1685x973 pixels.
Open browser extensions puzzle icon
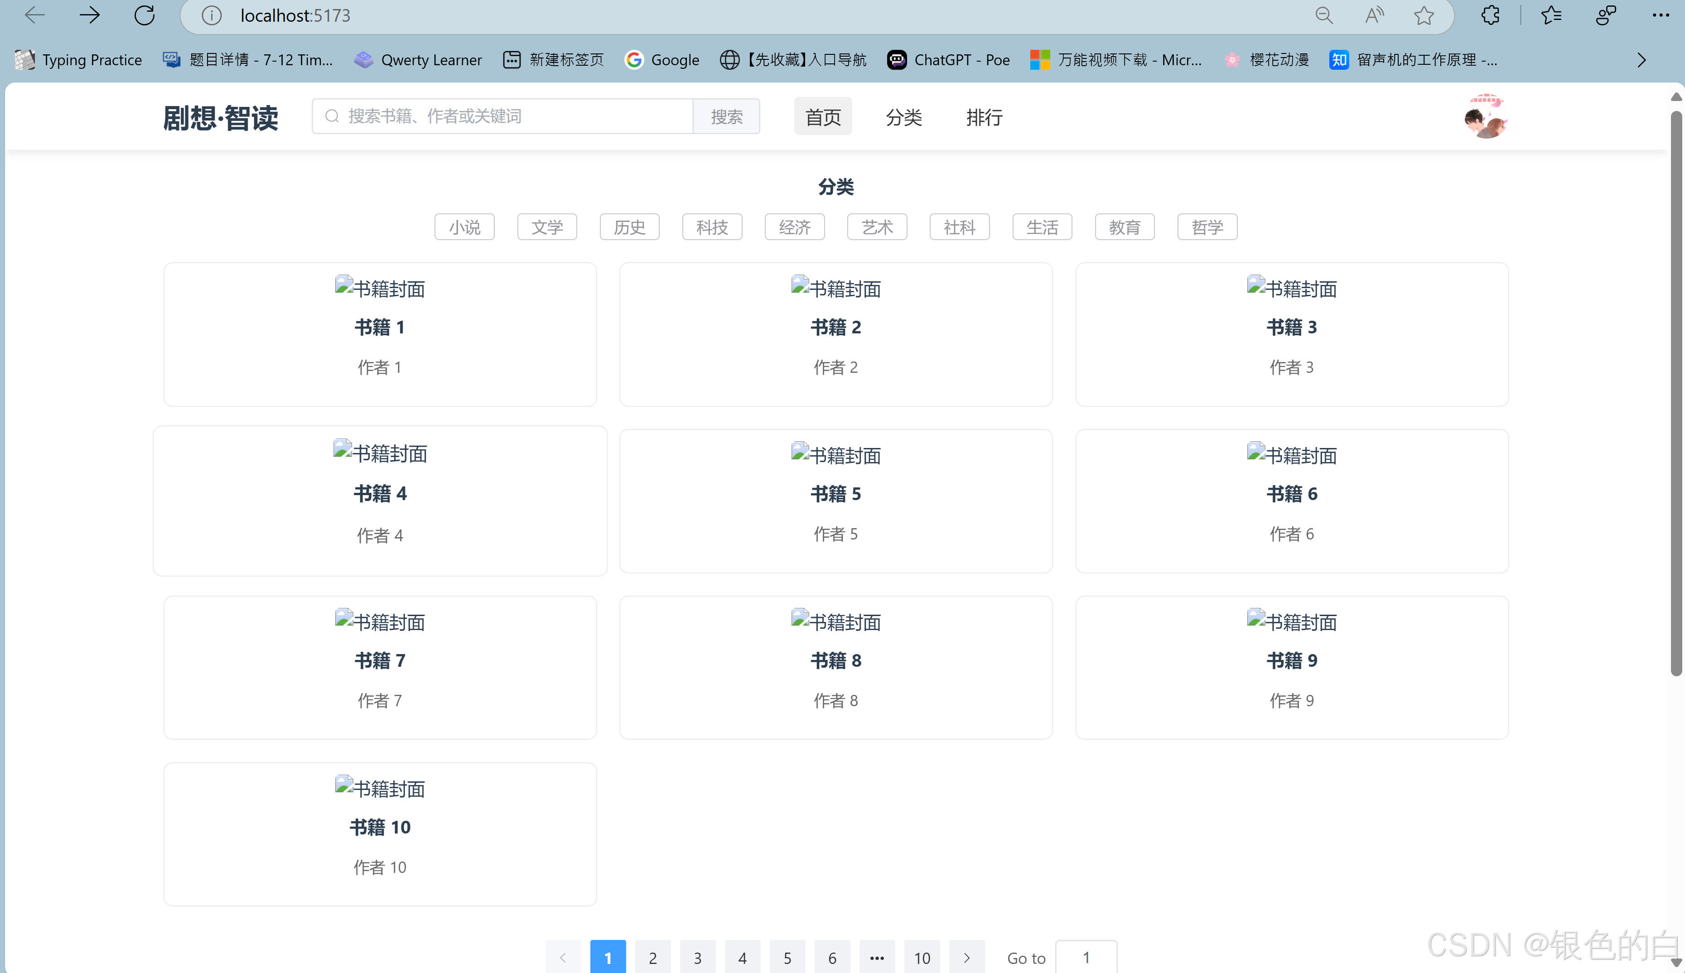tap(1490, 15)
